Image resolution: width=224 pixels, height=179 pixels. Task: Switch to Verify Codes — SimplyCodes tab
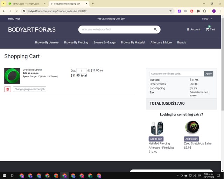[x=26, y=4]
